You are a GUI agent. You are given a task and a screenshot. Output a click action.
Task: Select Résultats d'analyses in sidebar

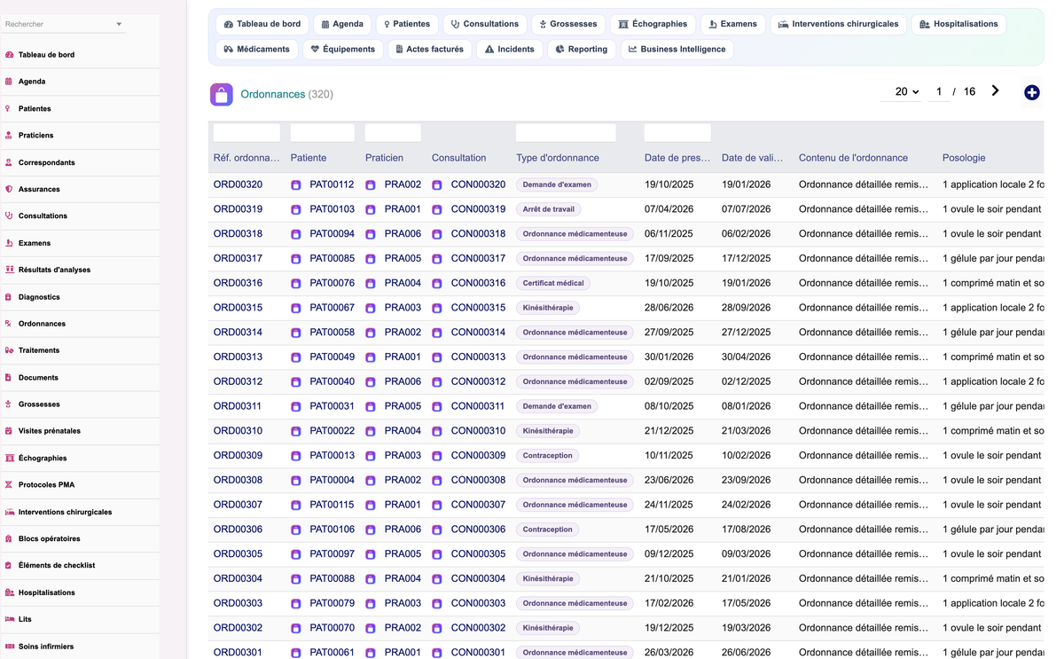(80, 270)
